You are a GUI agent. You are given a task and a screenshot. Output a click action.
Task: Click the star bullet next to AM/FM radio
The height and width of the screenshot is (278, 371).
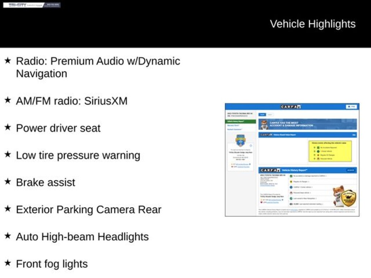pos(8,100)
